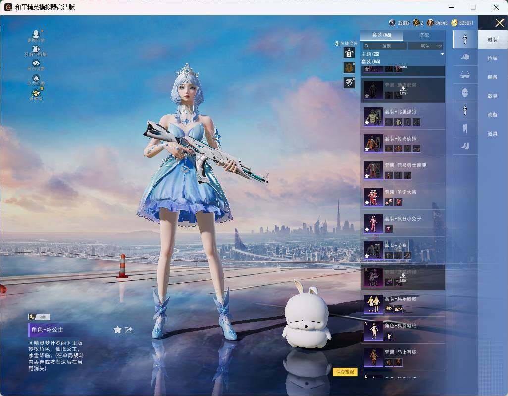
Task: Select the face mask category icon
Action: 465,93
